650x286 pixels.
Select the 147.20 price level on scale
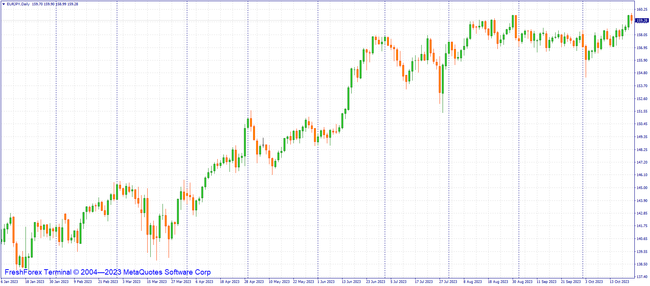point(642,162)
